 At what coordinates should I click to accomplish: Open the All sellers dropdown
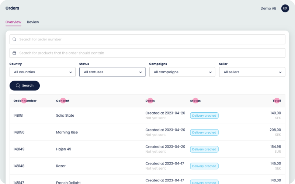252,72
